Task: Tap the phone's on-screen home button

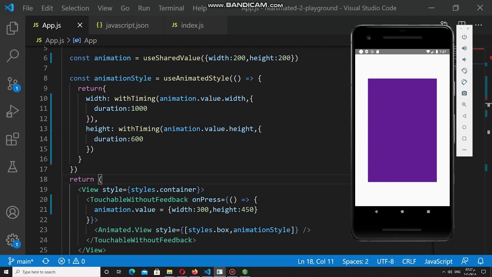Action: [x=402, y=212]
